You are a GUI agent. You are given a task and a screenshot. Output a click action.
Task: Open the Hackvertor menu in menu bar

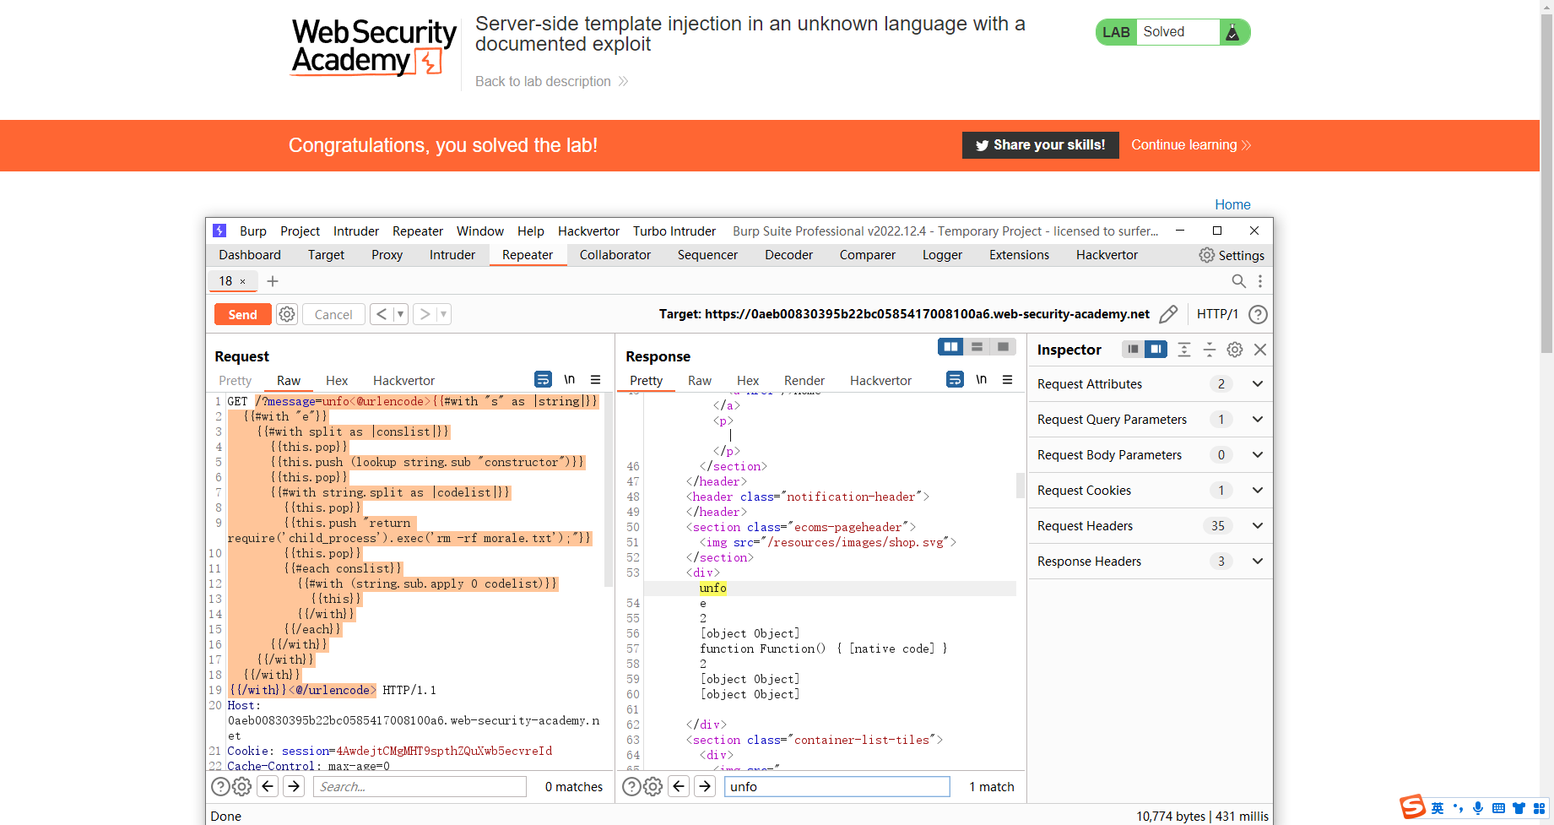588,231
